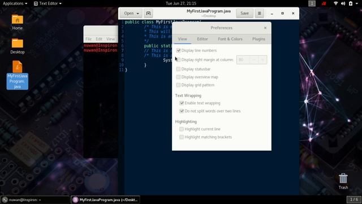Image resolution: width=362 pixels, height=204 pixels.
Task: Click the clock Tue Jun 27, 21:15
Action: pyautogui.click(x=181, y=3)
